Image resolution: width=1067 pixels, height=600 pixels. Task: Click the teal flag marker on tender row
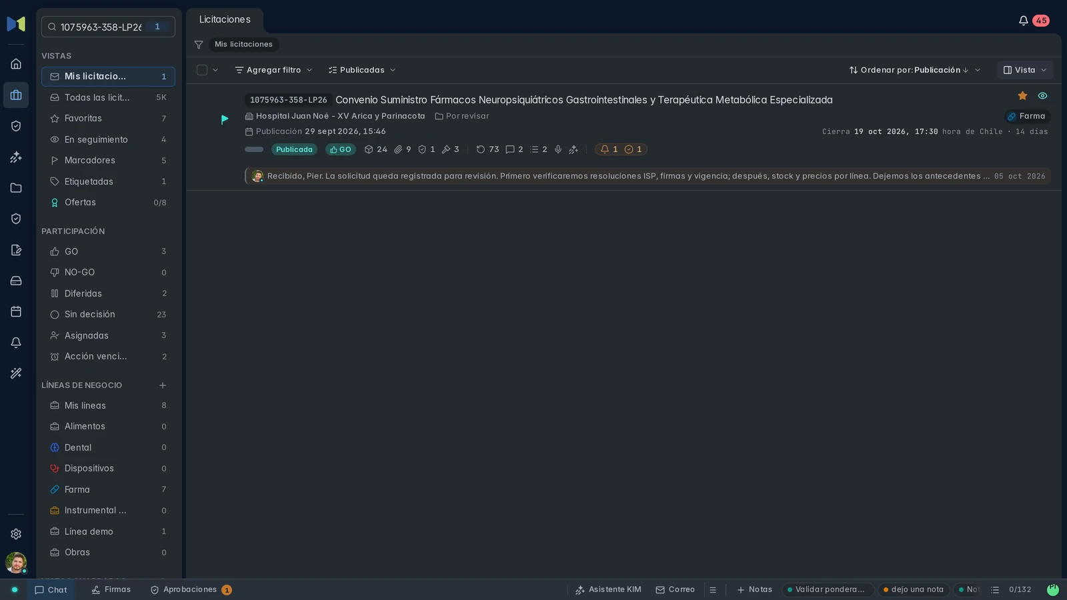pyautogui.click(x=225, y=119)
